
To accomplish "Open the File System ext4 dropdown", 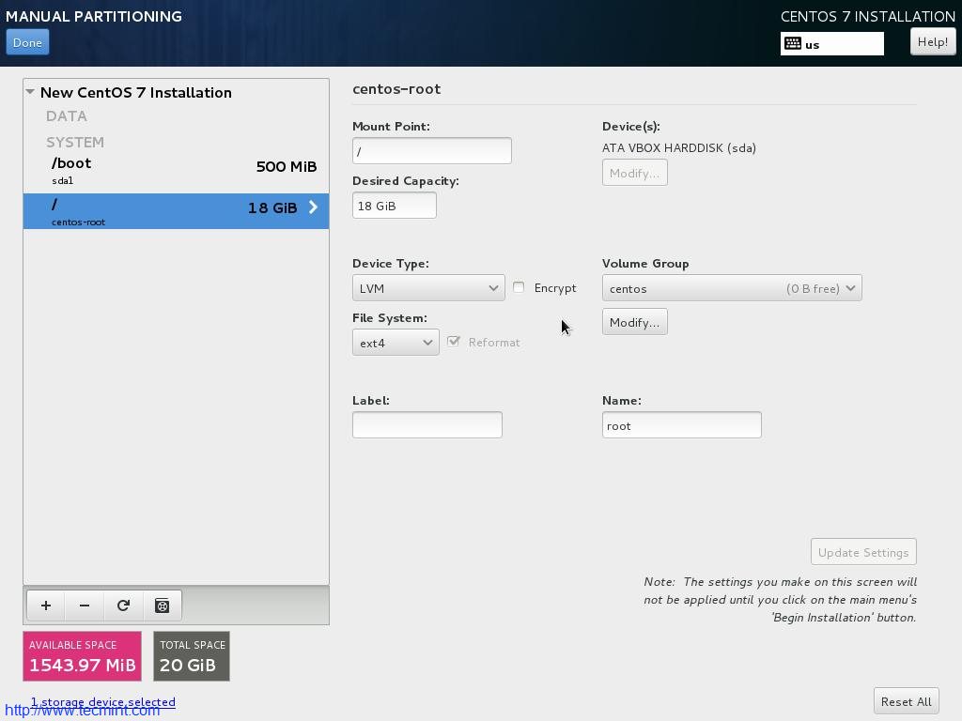I will coord(396,343).
